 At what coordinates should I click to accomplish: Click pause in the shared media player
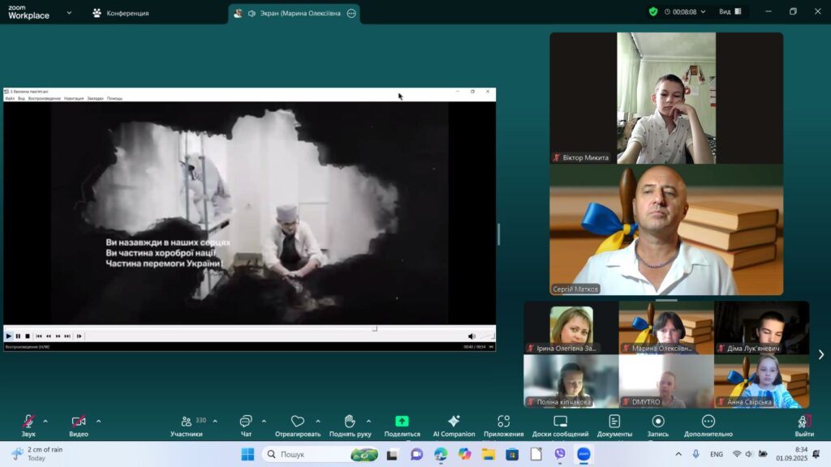coord(18,336)
